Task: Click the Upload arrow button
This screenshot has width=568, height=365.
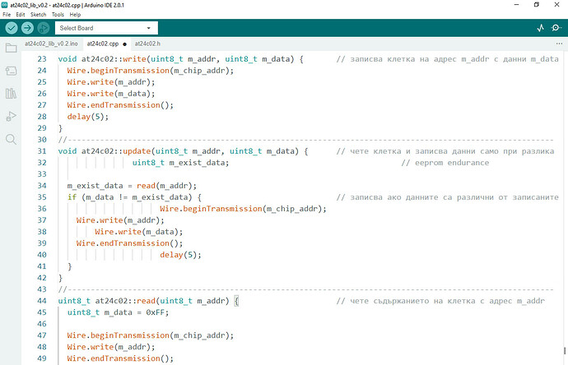Action: [x=28, y=28]
